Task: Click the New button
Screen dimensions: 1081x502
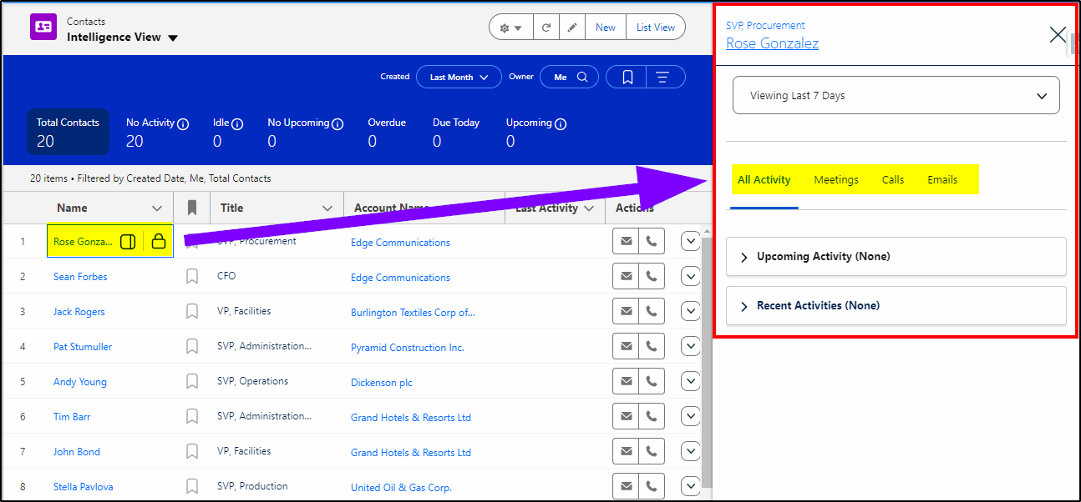Action: [606, 28]
